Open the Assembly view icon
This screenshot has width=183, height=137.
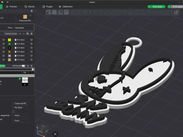click(x=177, y=13)
